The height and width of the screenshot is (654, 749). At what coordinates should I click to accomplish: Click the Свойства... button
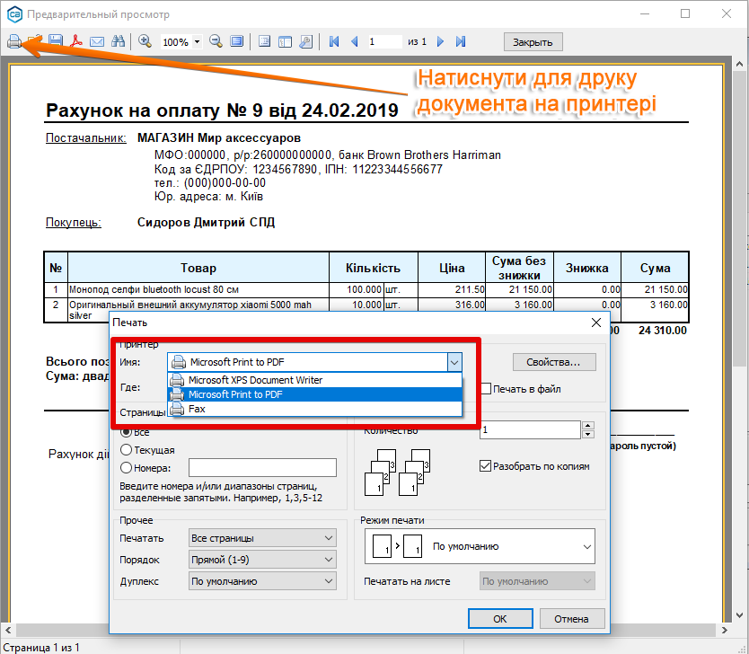click(554, 362)
